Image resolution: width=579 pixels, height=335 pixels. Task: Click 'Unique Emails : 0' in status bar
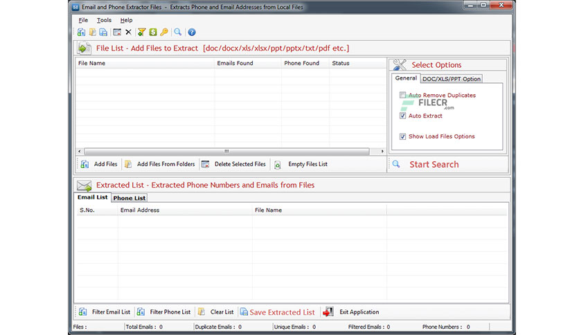[x=294, y=327]
